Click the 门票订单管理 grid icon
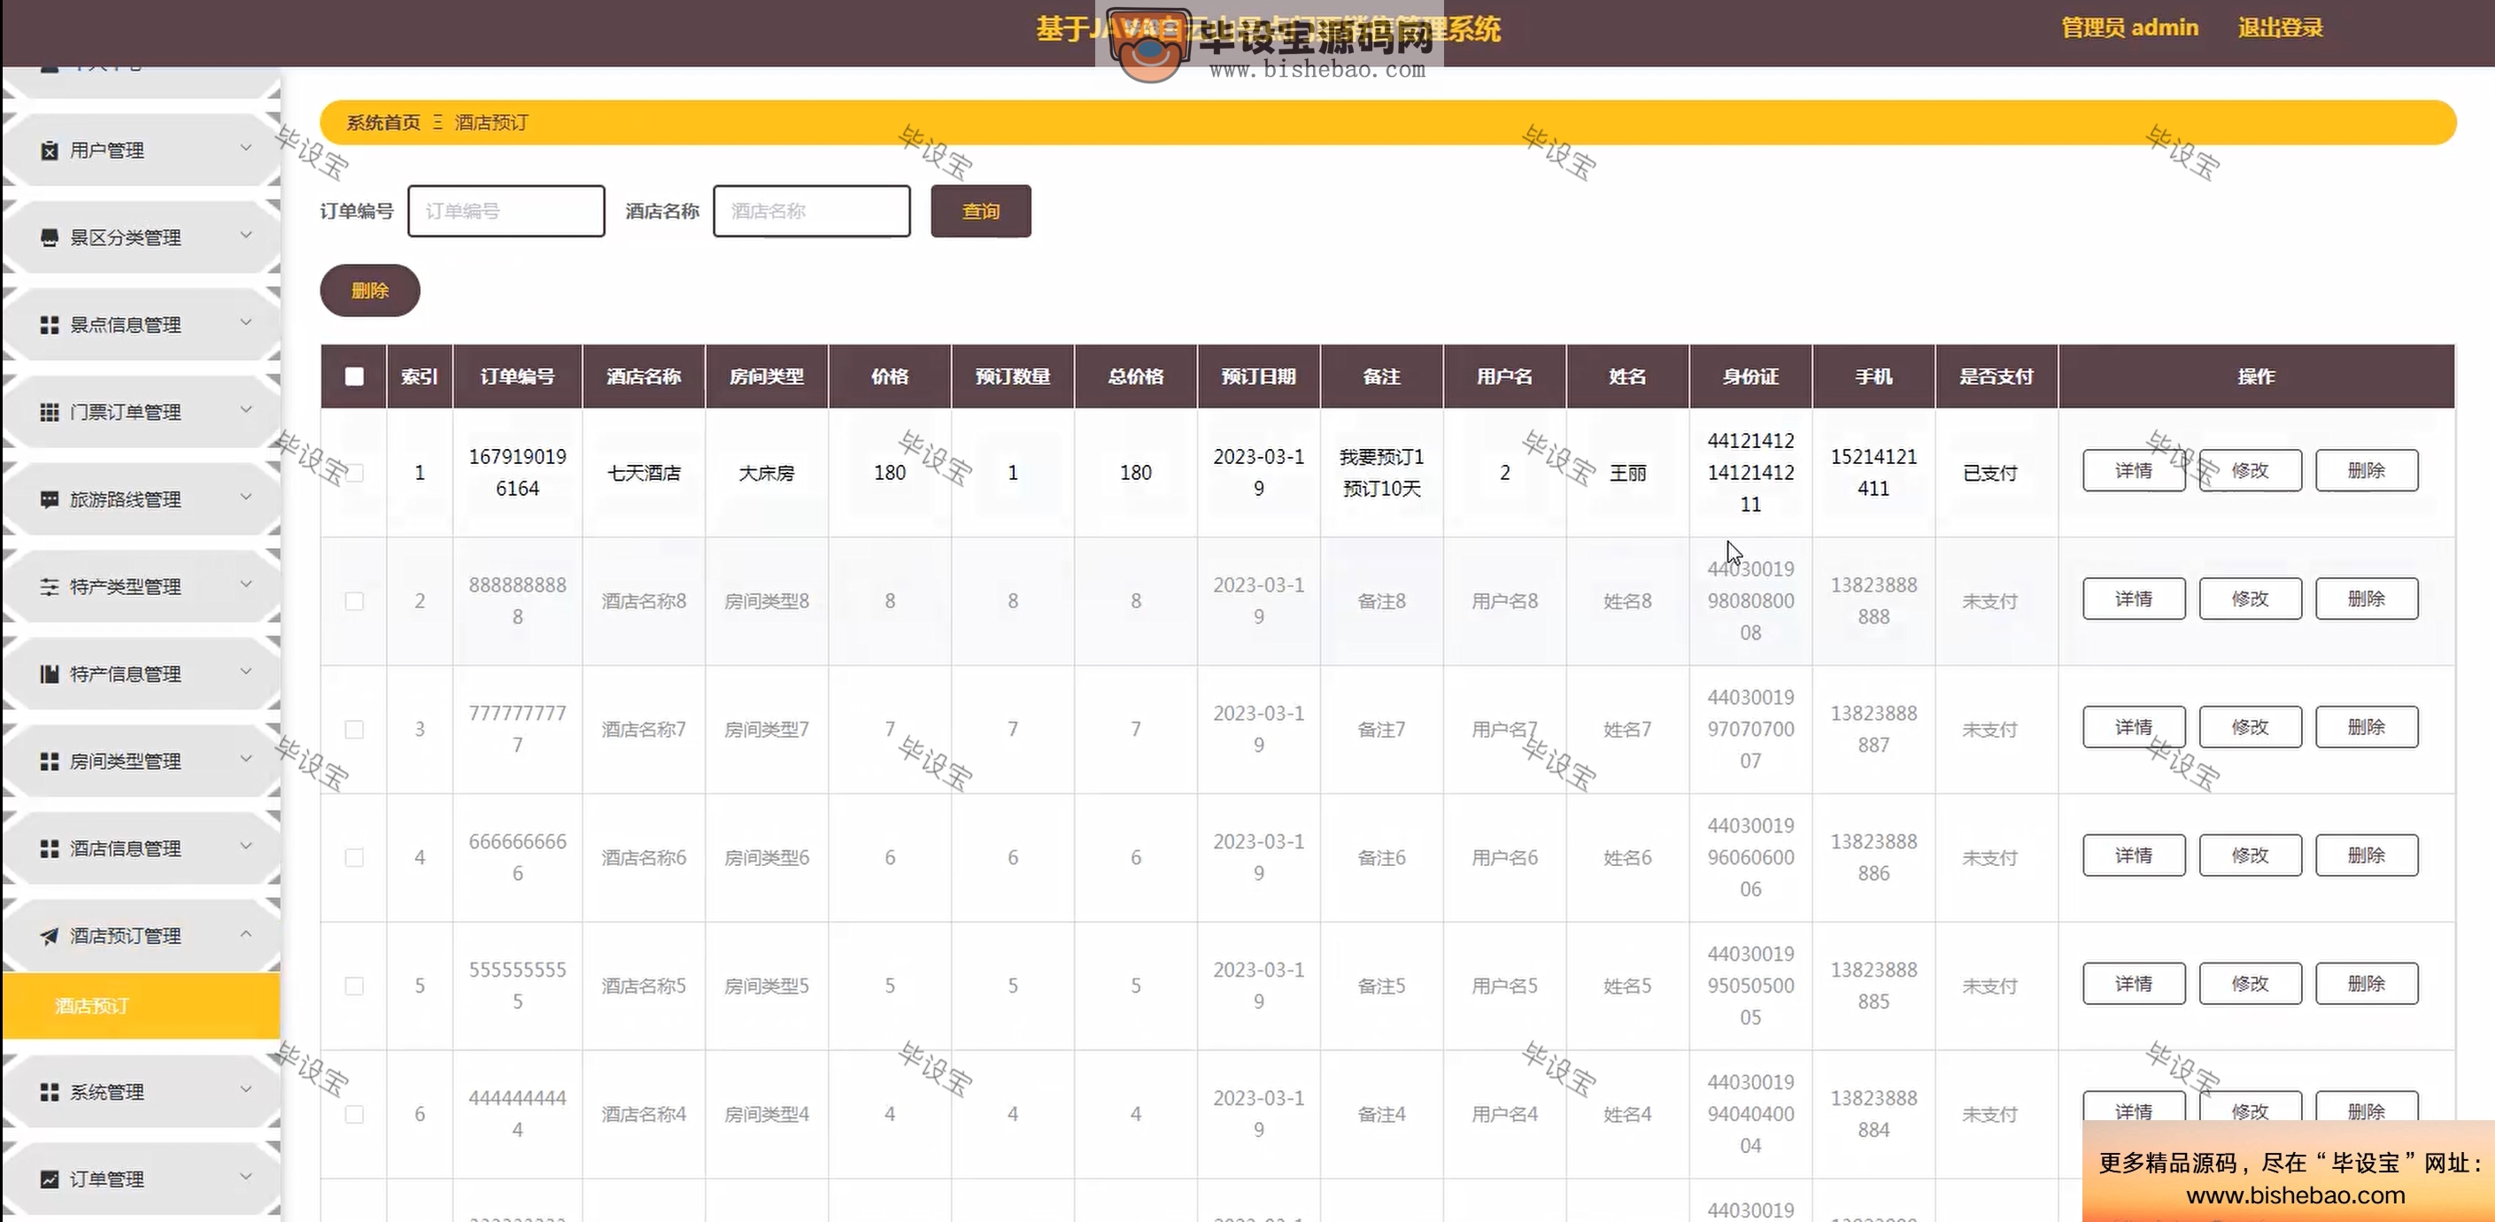This screenshot has height=1222, width=2495. (50, 412)
